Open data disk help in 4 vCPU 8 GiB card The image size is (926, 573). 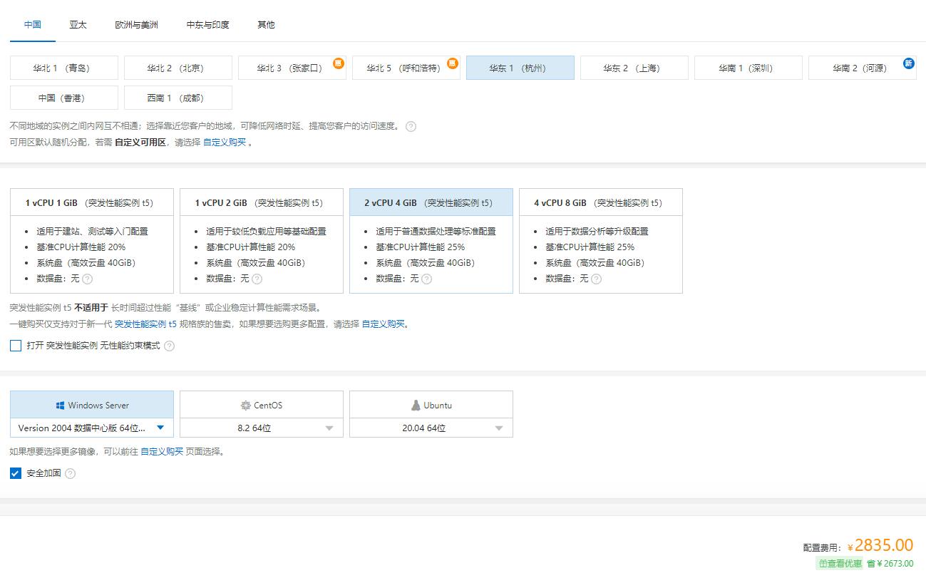tap(597, 279)
